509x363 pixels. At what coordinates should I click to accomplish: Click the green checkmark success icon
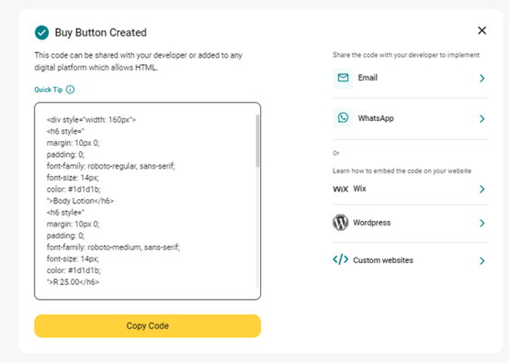[x=42, y=33]
